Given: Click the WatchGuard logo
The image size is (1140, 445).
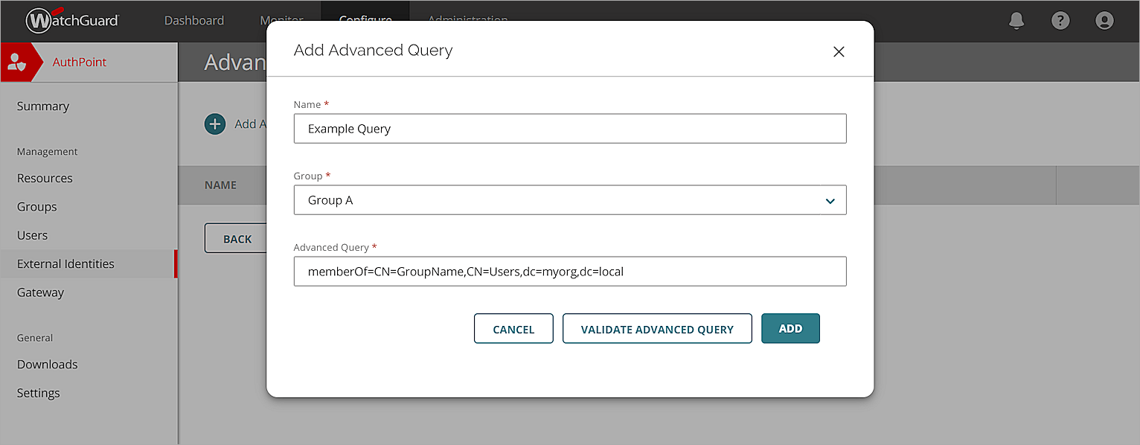Looking at the screenshot, I should (x=72, y=21).
